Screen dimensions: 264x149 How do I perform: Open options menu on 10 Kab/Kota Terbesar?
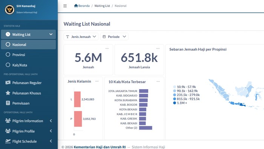158,81
